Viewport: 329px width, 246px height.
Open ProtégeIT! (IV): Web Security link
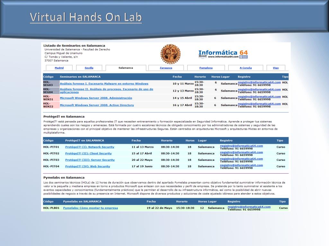(87, 166)
